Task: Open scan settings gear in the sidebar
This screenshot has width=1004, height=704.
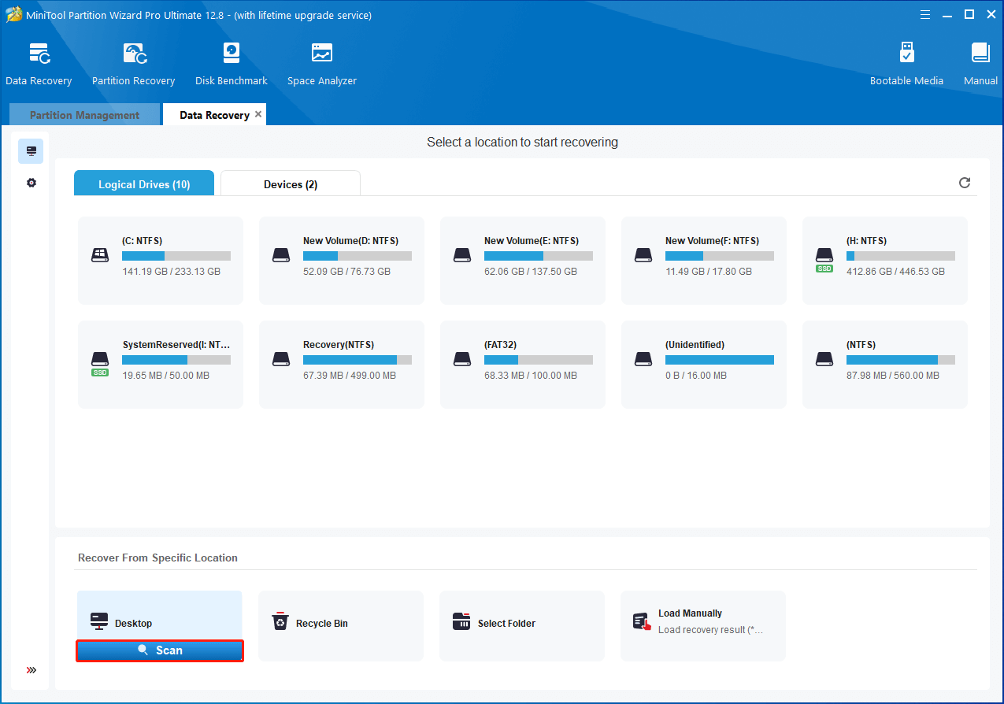Action: point(31,183)
